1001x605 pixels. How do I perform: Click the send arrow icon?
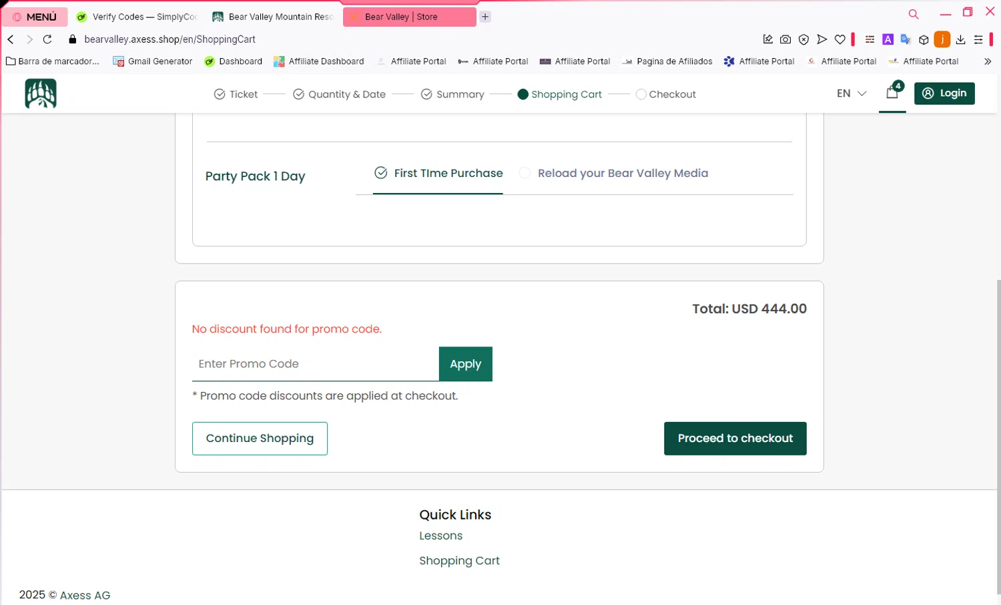(x=822, y=39)
